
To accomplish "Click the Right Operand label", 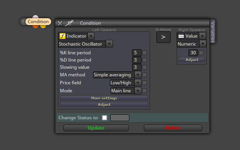I will click(192, 30).
